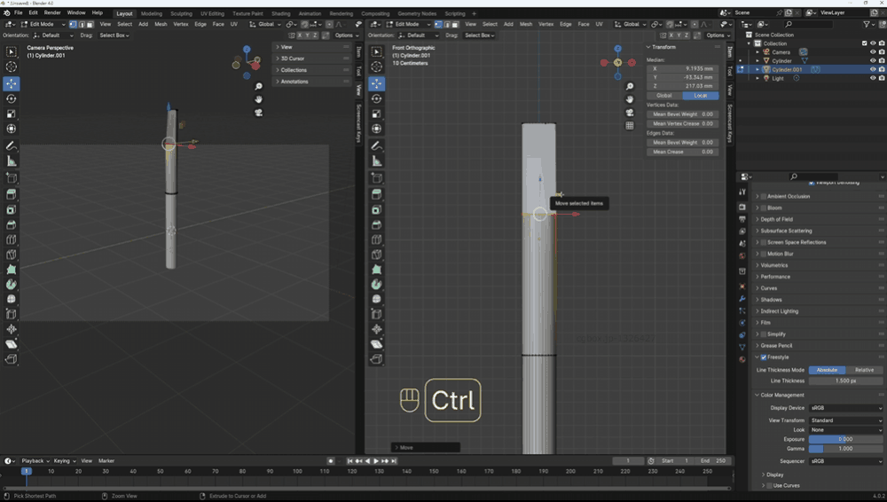887x502 pixels.
Task: Hide Cylinder.001 with its eye icon
Action: click(x=873, y=69)
